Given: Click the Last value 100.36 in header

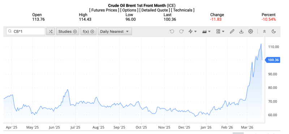Looking at the screenshot, I should [x=170, y=19].
